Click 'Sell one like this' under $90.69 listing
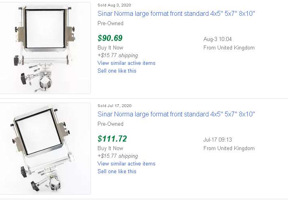This screenshot has width=288, height=200. point(117,71)
